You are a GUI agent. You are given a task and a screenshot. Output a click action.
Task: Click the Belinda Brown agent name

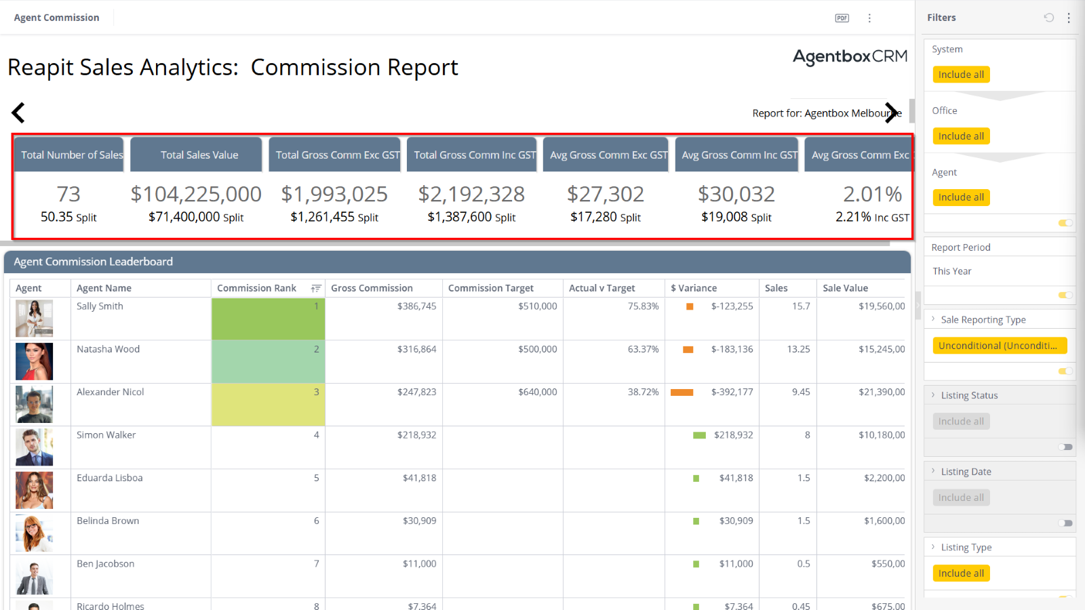click(x=108, y=521)
